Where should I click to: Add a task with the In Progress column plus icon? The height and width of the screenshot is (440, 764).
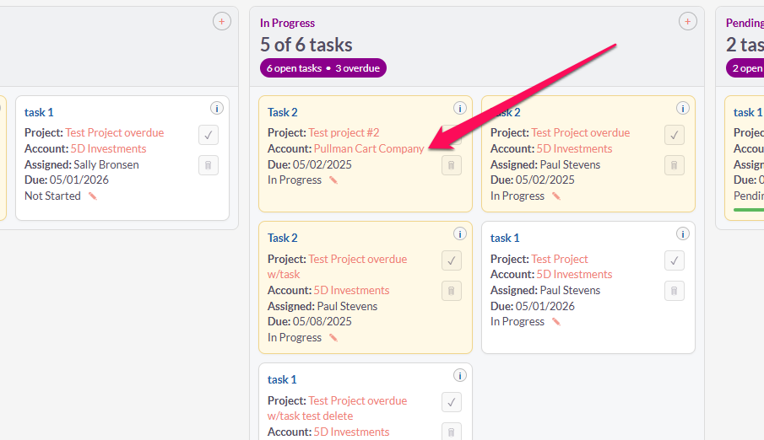click(687, 21)
